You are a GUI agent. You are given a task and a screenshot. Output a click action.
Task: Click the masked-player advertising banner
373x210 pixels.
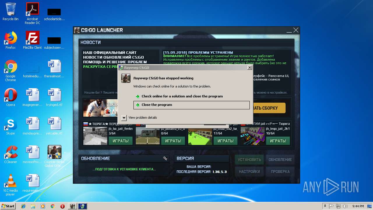tap(101, 108)
